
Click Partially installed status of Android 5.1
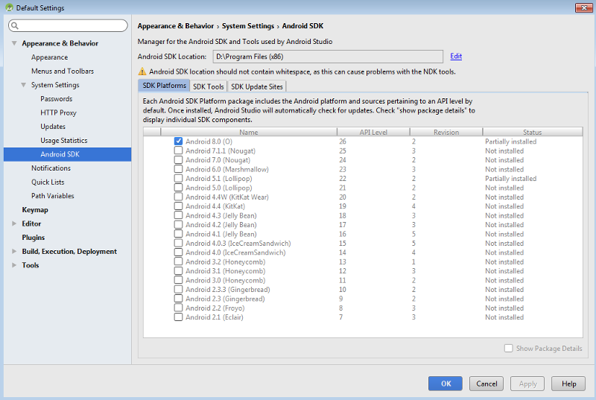[x=510, y=179]
